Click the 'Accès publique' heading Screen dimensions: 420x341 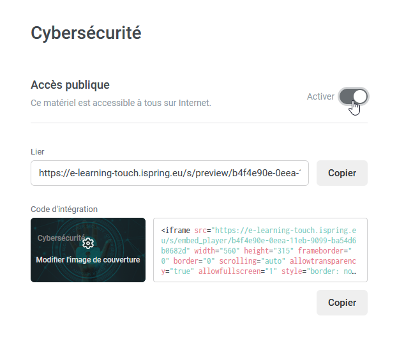(70, 85)
